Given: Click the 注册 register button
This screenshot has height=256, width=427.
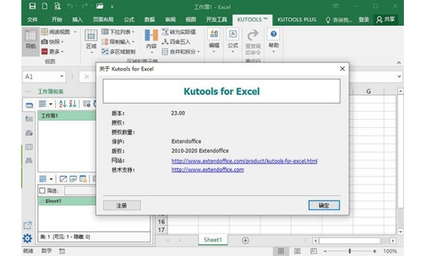Looking at the screenshot, I should click(x=122, y=206).
